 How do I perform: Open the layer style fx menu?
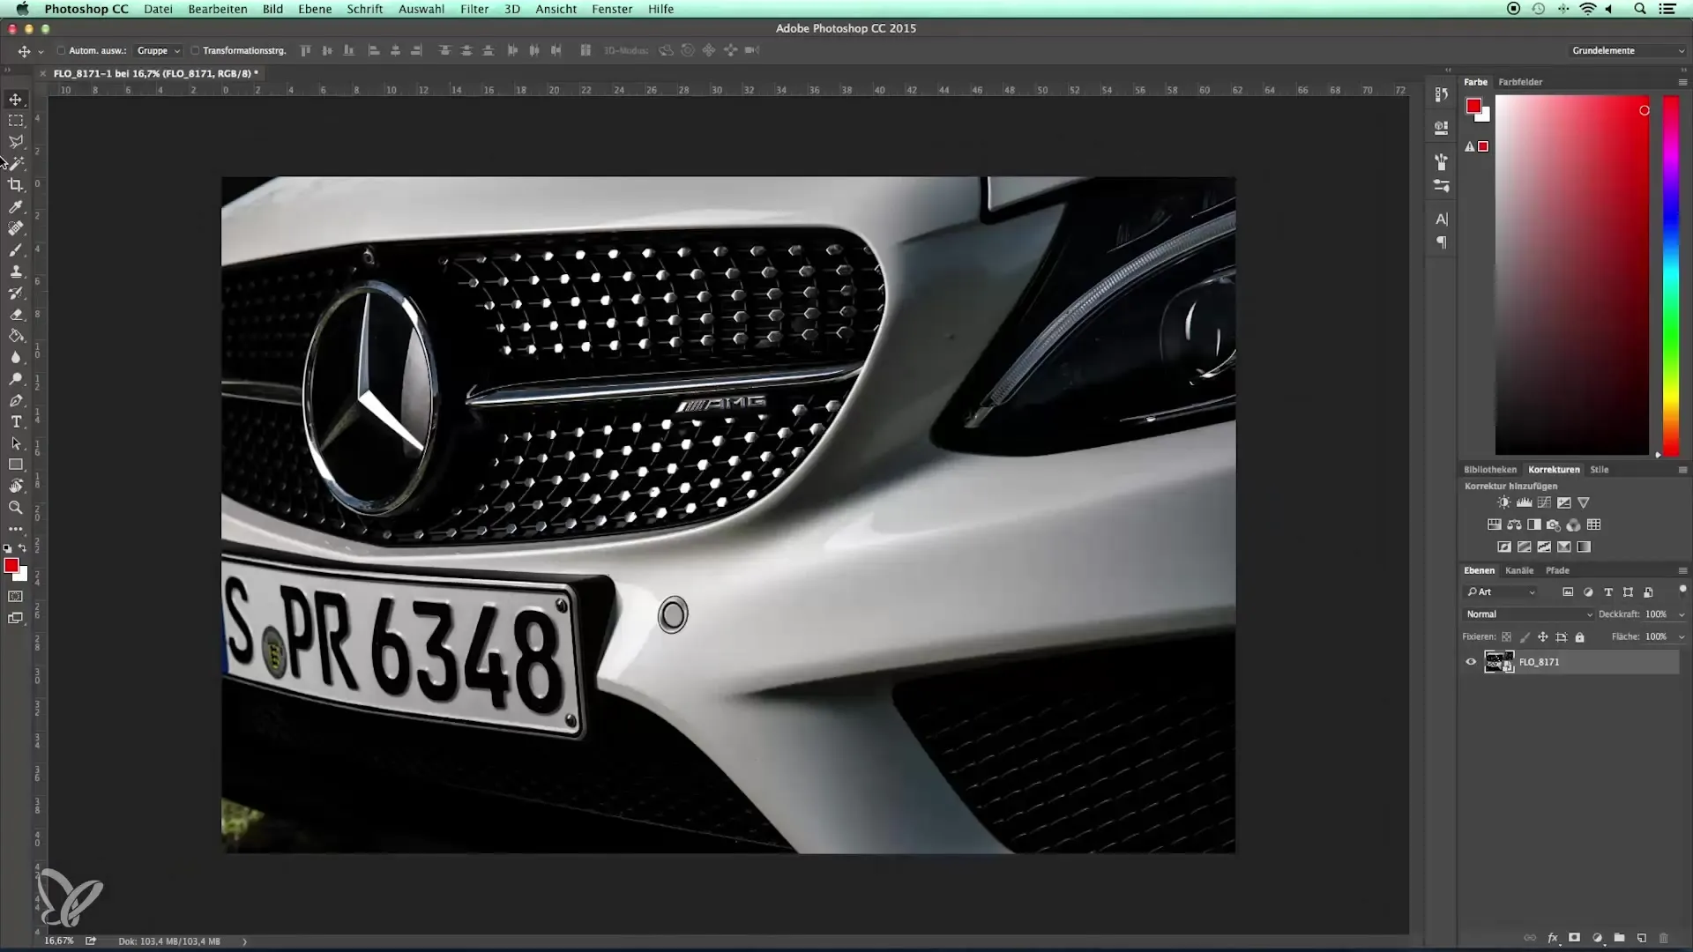point(1553,938)
